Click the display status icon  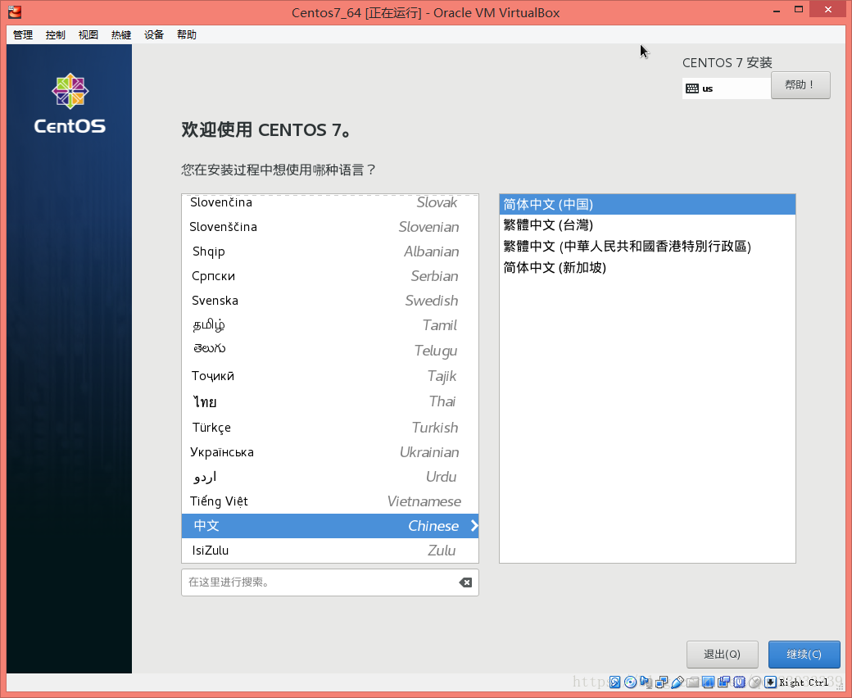[708, 682]
